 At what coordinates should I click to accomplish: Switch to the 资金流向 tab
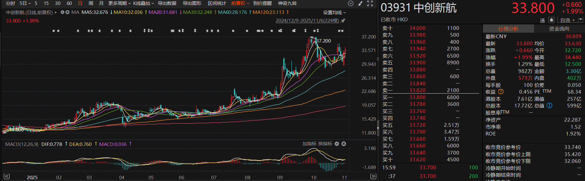click(x=559, y=29)
